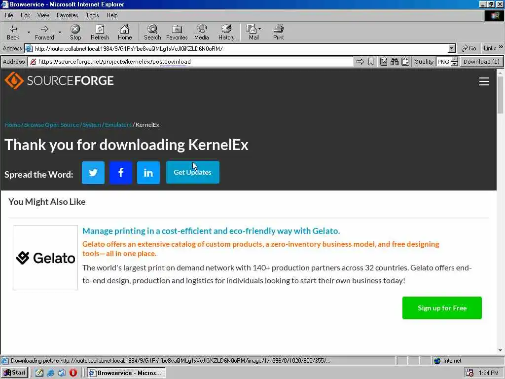Share on LinkedIn via the in icon
Image resolution: width=505 pixels, height=379 pixels.
tap(148, 172)
